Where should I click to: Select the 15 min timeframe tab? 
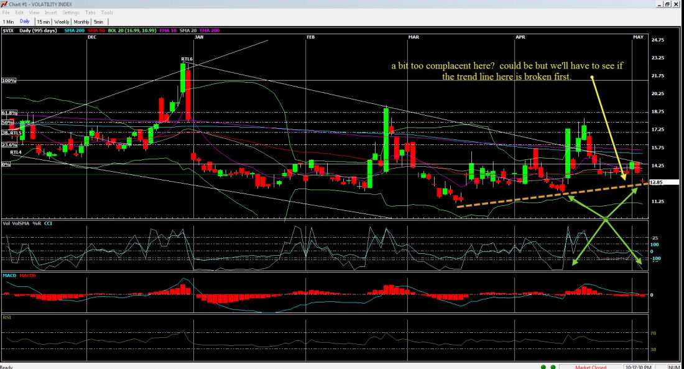click(43, 21)
